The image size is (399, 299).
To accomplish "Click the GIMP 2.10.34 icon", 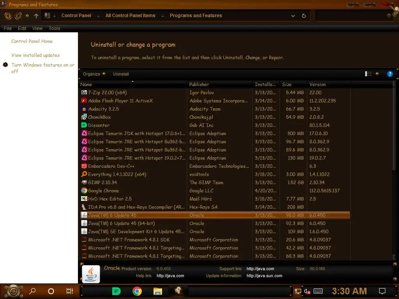I will pyautogui.click(x=84, y=182).
